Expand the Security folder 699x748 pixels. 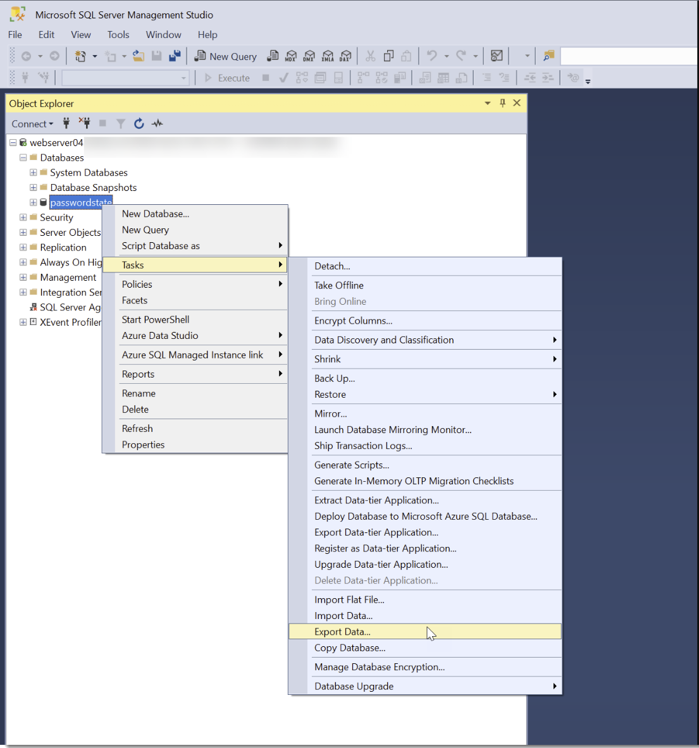(x=23, y=218)
